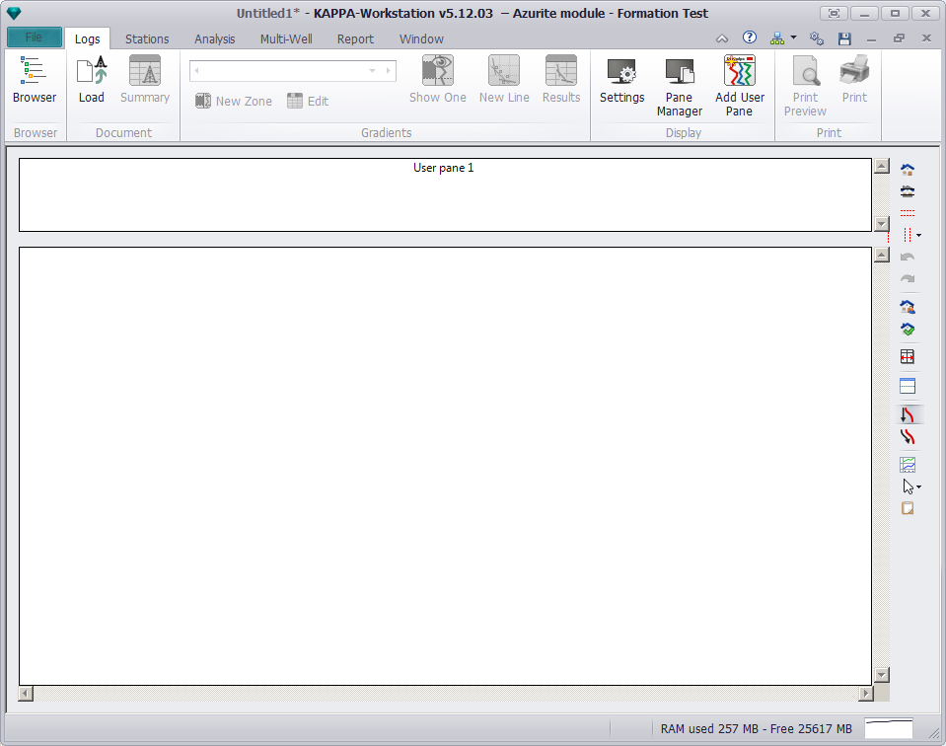Open the Browser panel
The image size is (946, 746).
[x=34, y=80]
